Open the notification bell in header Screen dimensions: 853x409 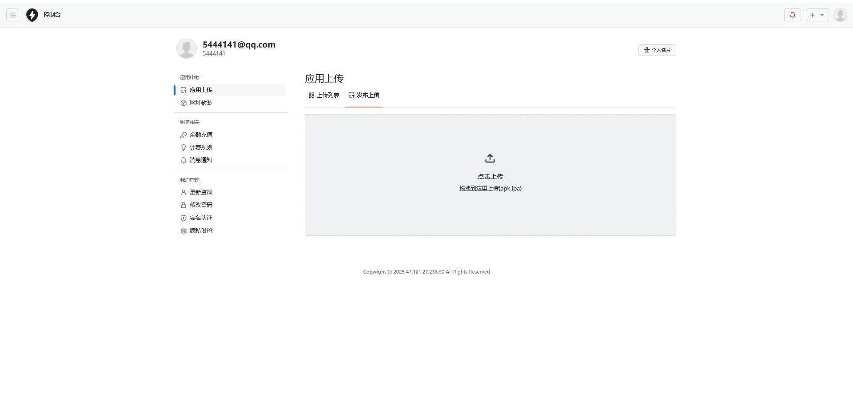pos(792,15)
